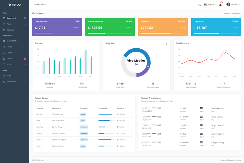Open the three-dot menu on Statistics card
The height and width of the screenshot is (163, 244).
96,44
